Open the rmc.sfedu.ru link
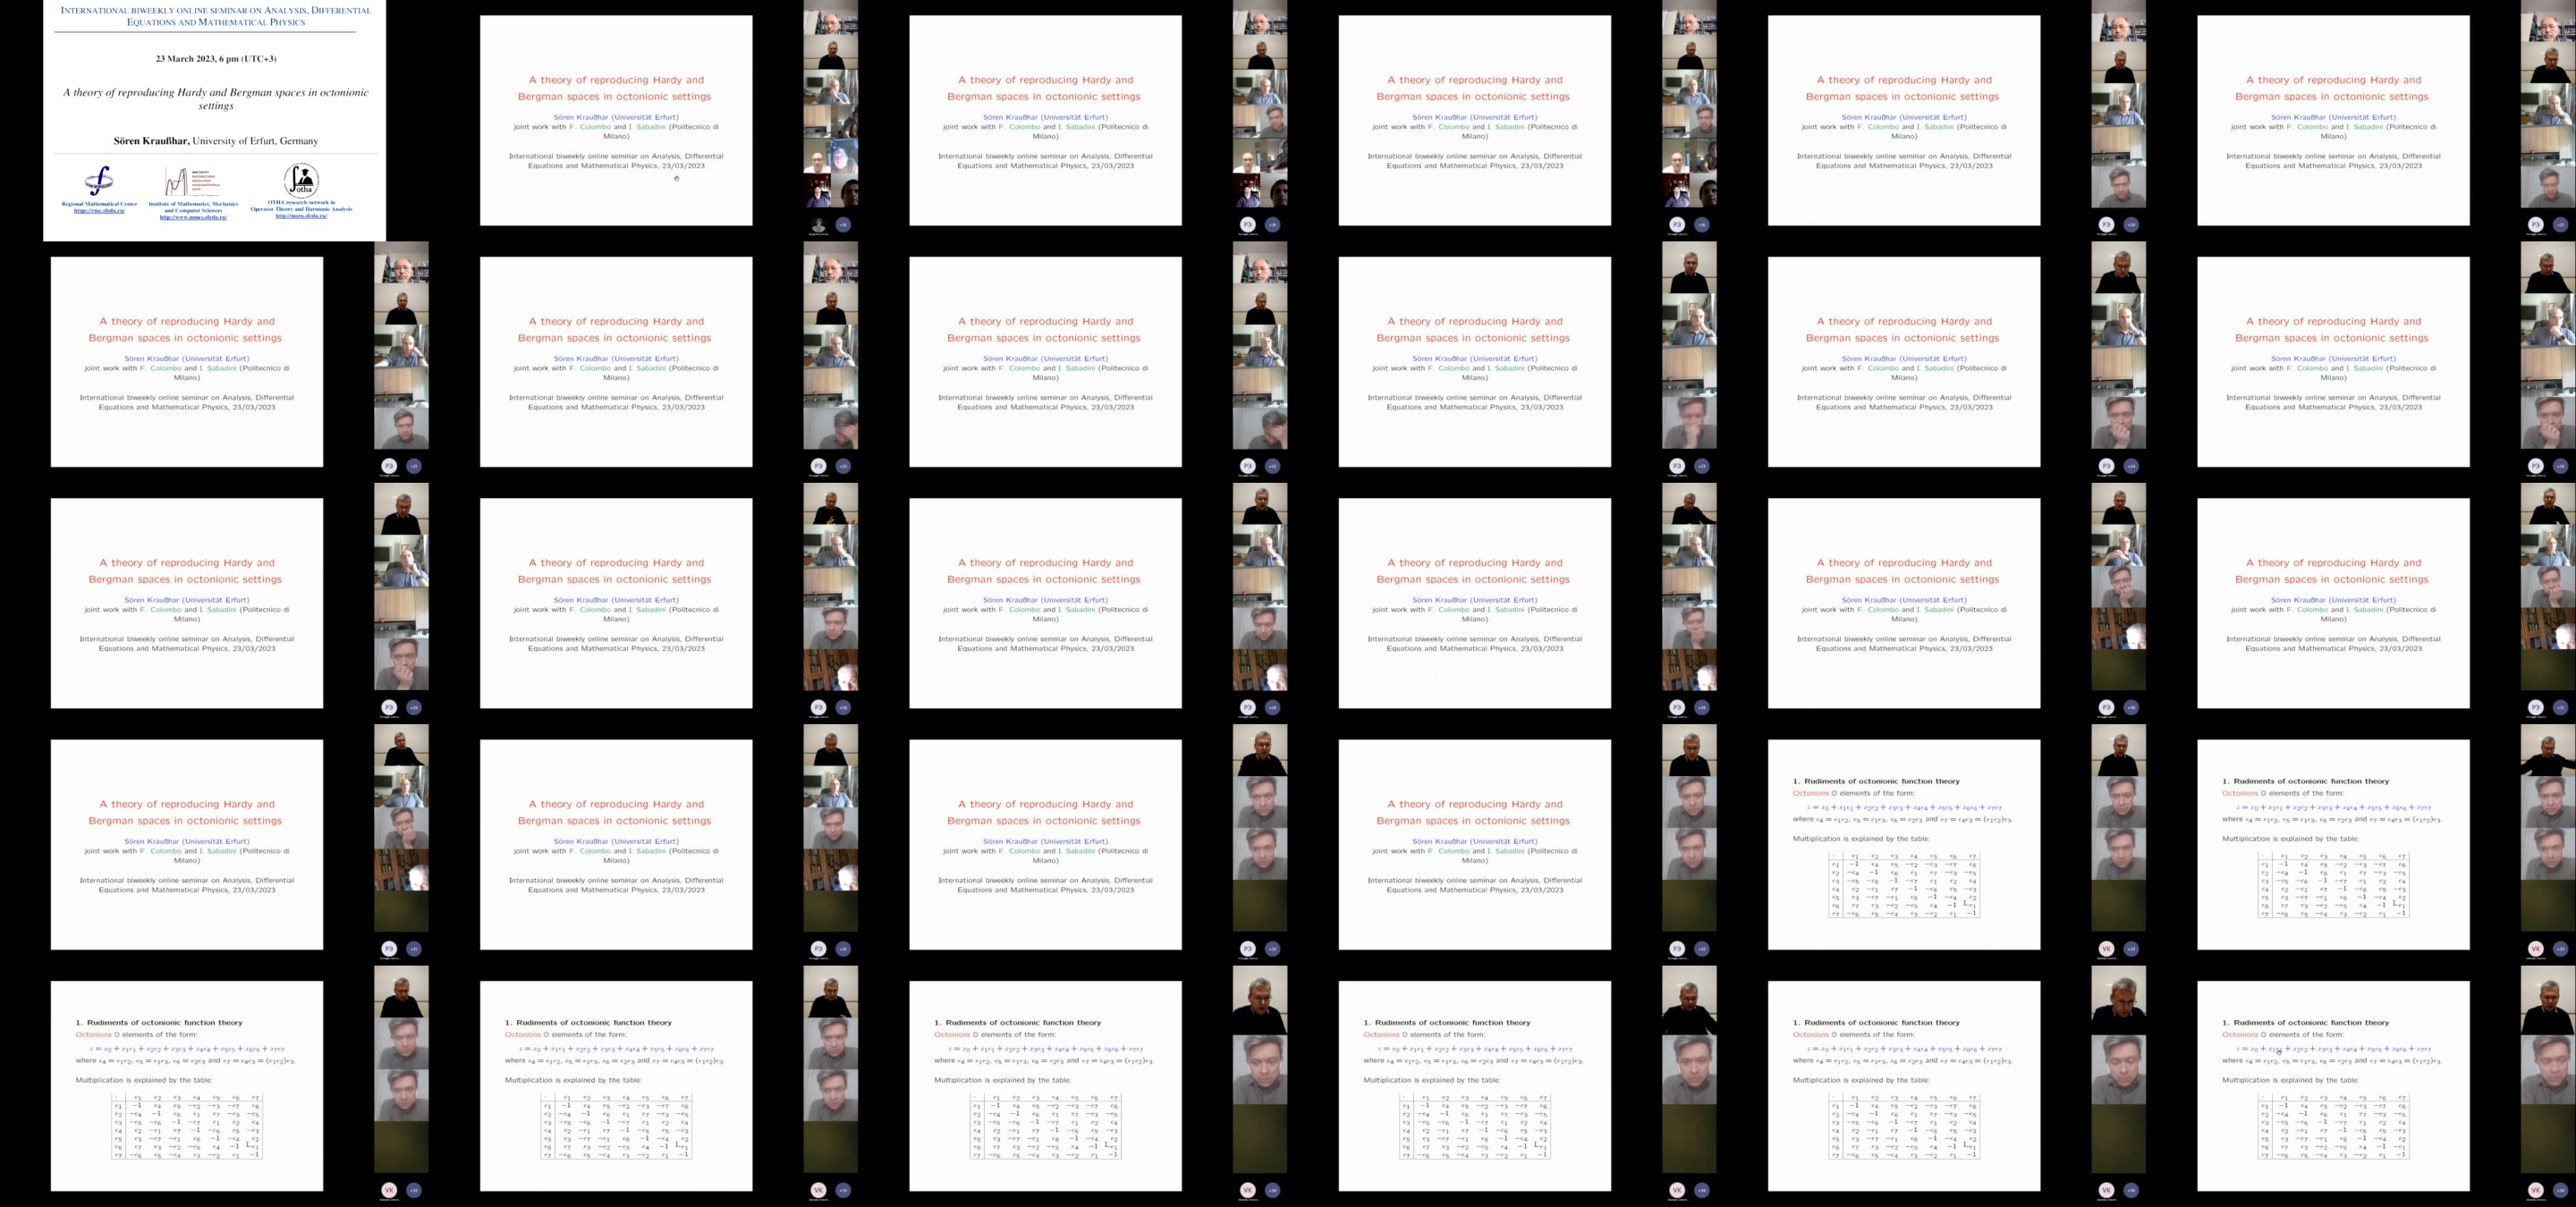The width and height of the screenshot is (2576, 1207). coord(99,211)
